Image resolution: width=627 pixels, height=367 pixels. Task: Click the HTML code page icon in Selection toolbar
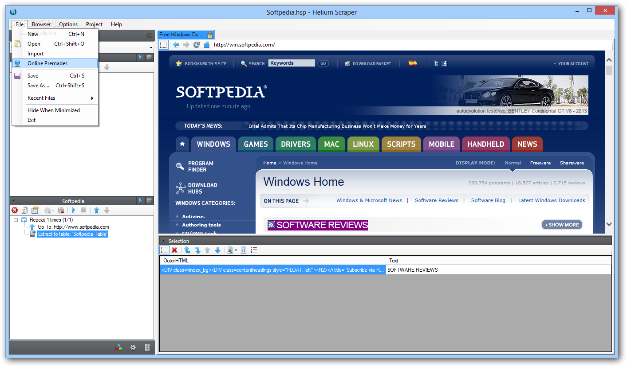(x=244, y=250)
